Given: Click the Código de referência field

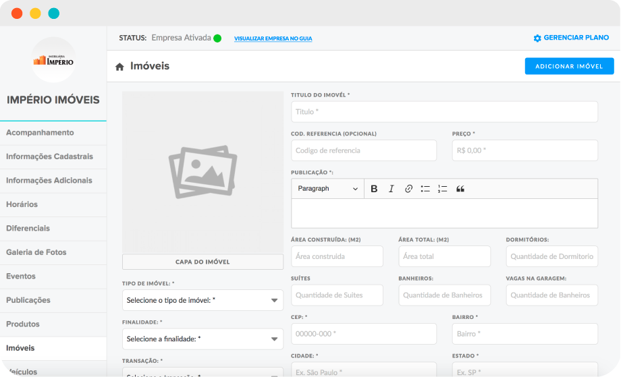Looking at the screenshot, I should pyautogui.click(x=364, y=150).
